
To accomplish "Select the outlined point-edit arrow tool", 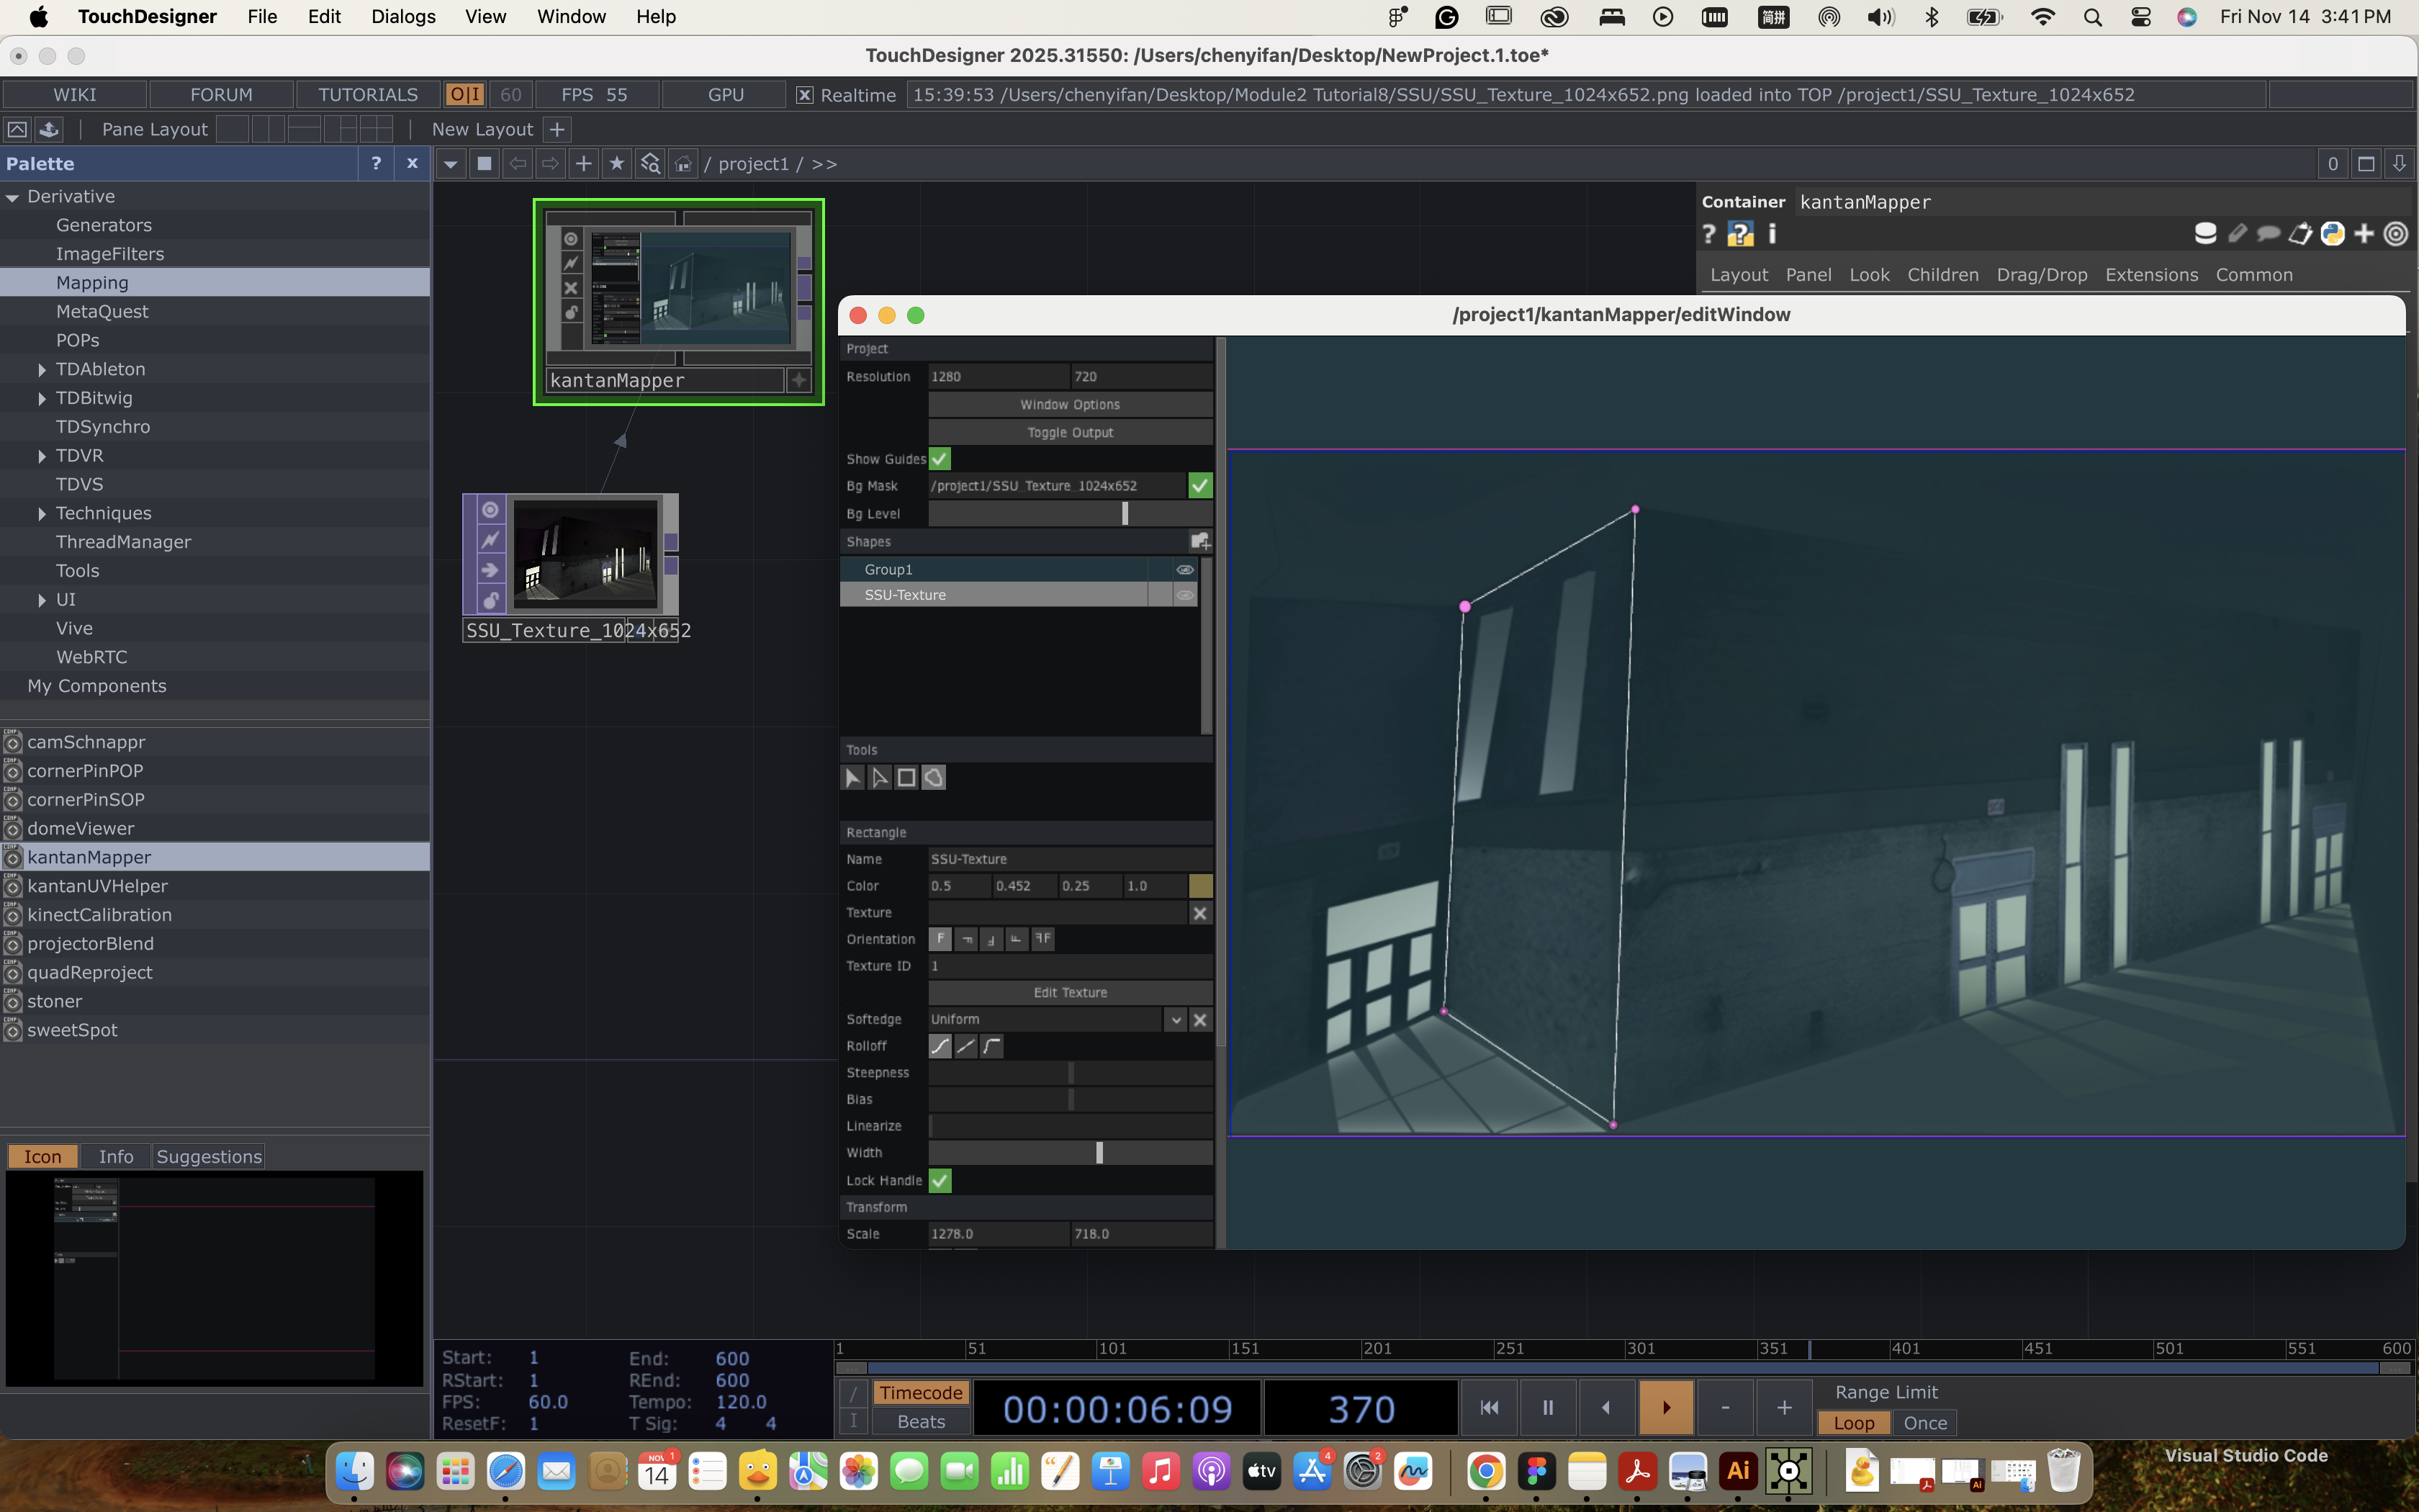I will (880, 777).
